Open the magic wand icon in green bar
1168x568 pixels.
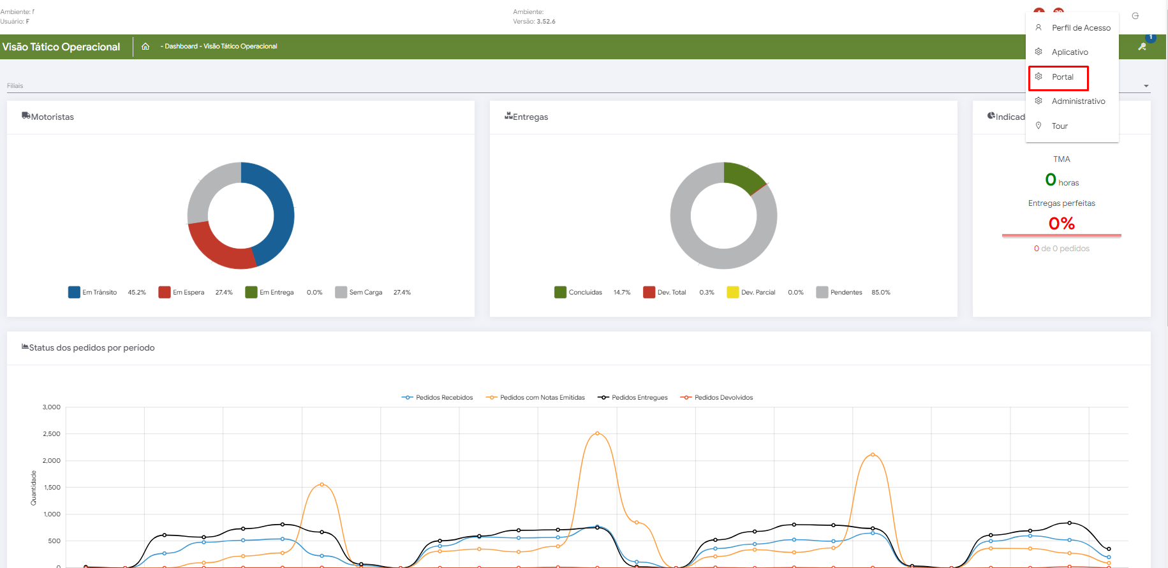[1142, 47]
